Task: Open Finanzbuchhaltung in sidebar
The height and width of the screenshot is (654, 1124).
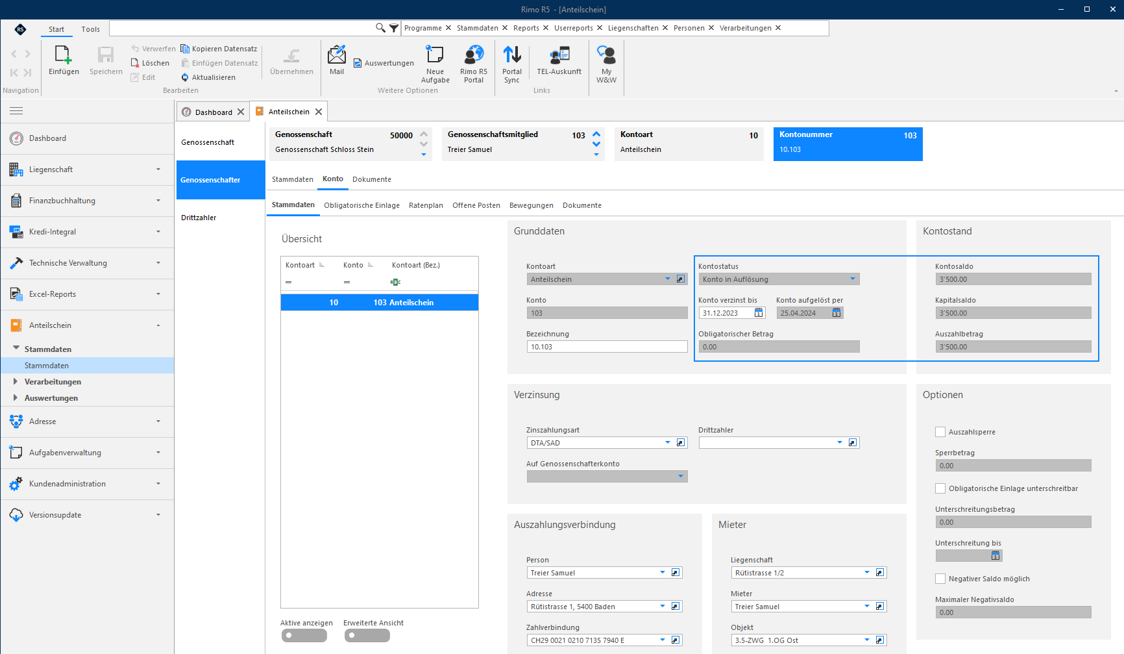Action: 87,201
